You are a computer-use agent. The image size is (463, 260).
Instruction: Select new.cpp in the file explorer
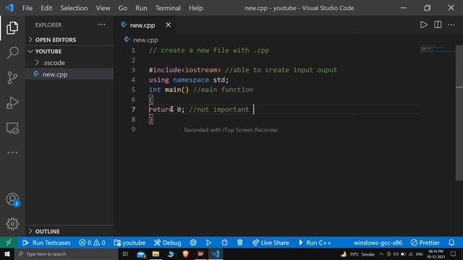[69, 74]
